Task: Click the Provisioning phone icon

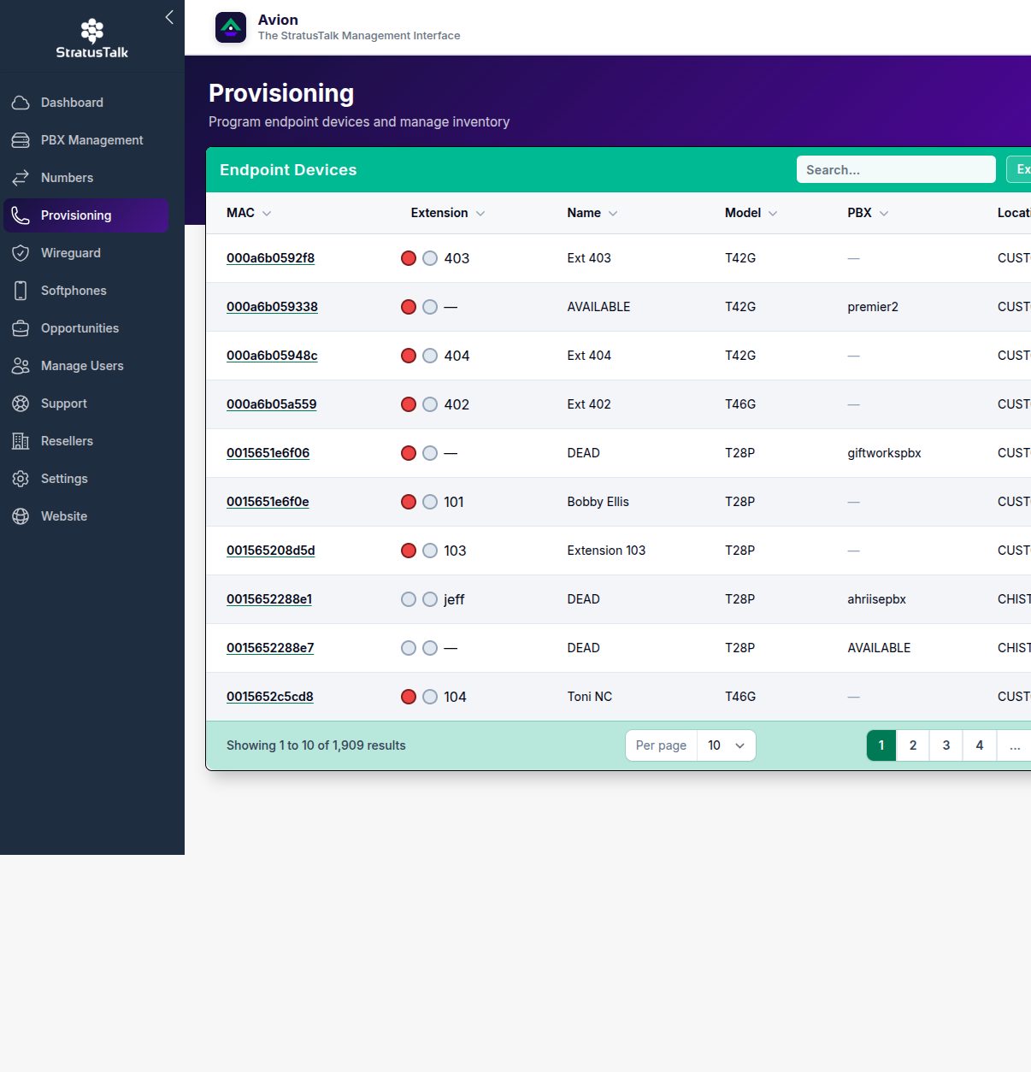Action: 21,215
